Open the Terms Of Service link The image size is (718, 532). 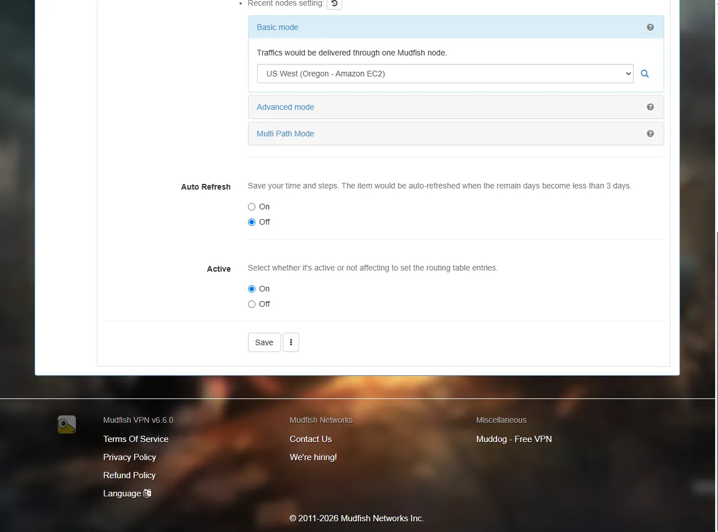pyautogui.click(x=136, y=439)
